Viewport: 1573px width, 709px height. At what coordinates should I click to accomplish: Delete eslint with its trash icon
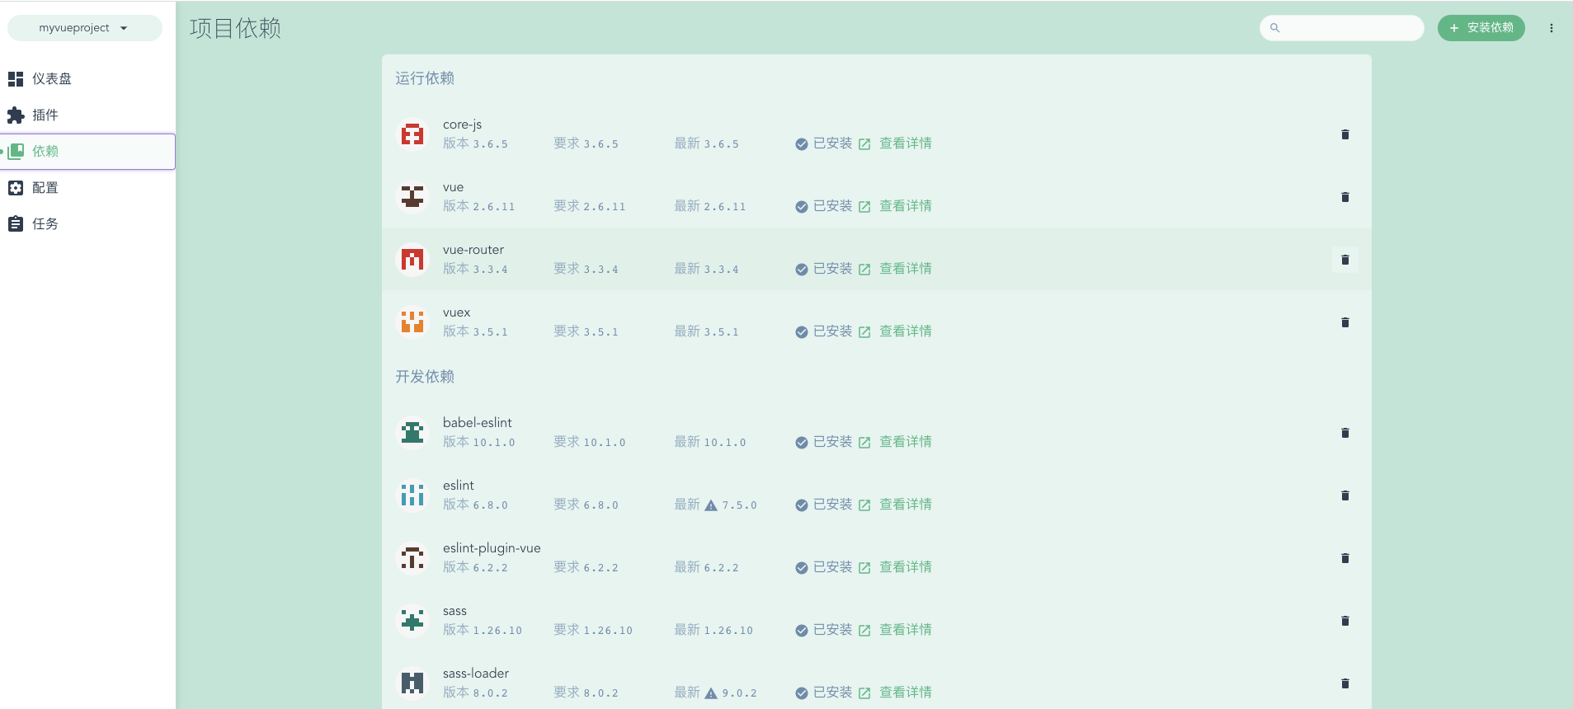[1345, 495]
